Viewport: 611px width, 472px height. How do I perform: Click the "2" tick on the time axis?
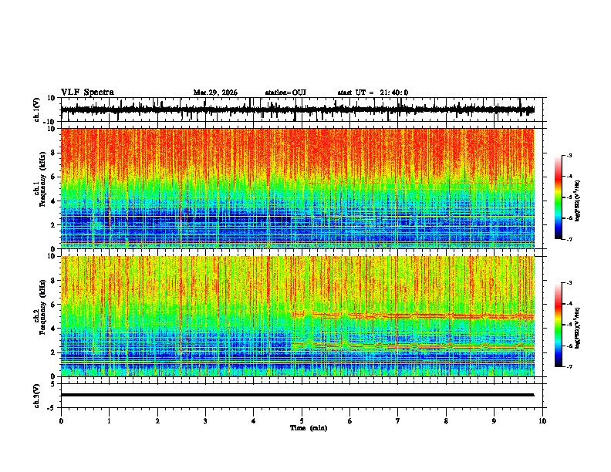click(157, 421)
